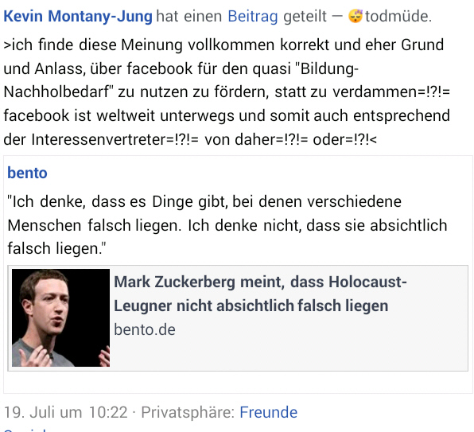Viewport: 474px width, 432px height.
Task: Click the quote's last line 'falsch liegen.'
Action: 56,248
